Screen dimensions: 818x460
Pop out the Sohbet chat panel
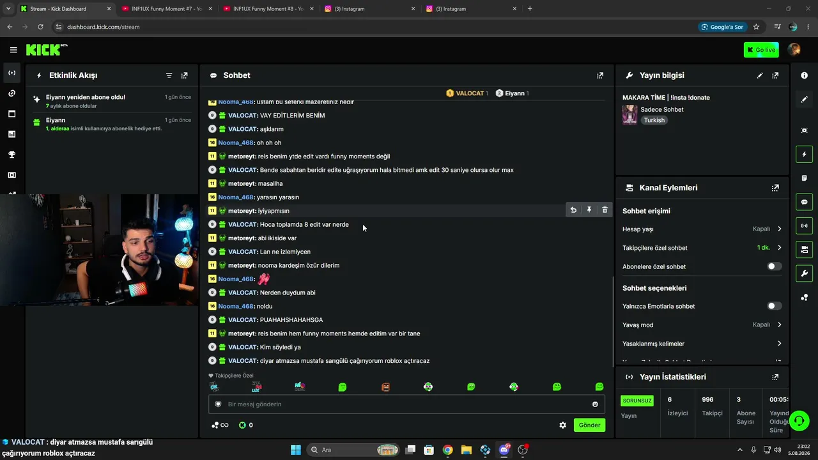pyautogui.click(x=600, y=75)
